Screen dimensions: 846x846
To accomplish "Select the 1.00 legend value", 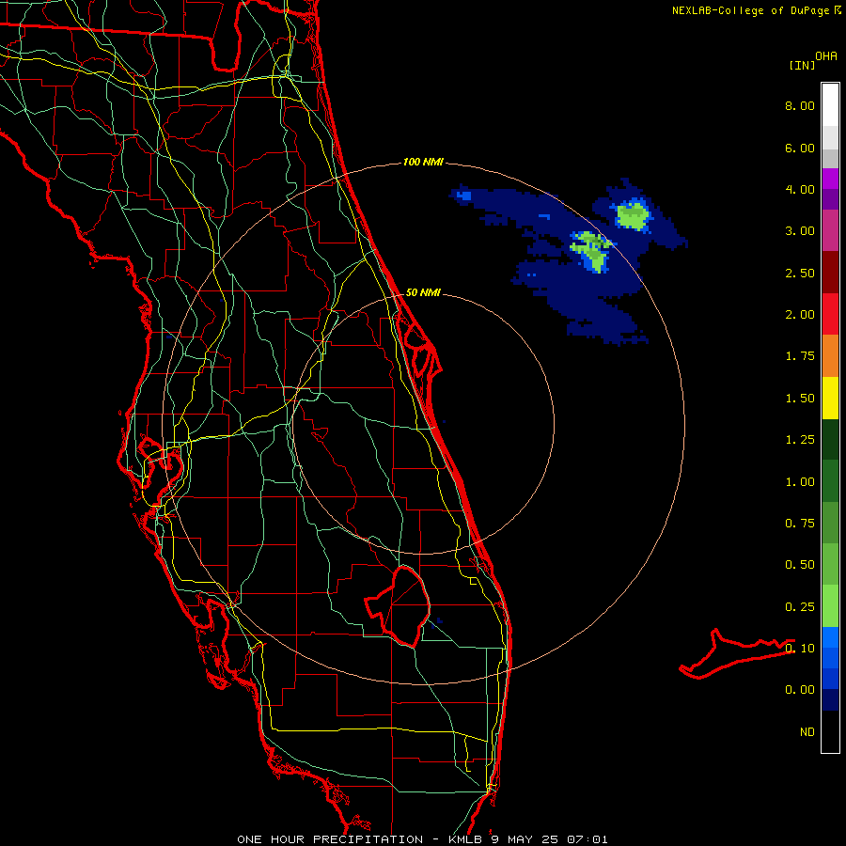I will click(800, 482).
